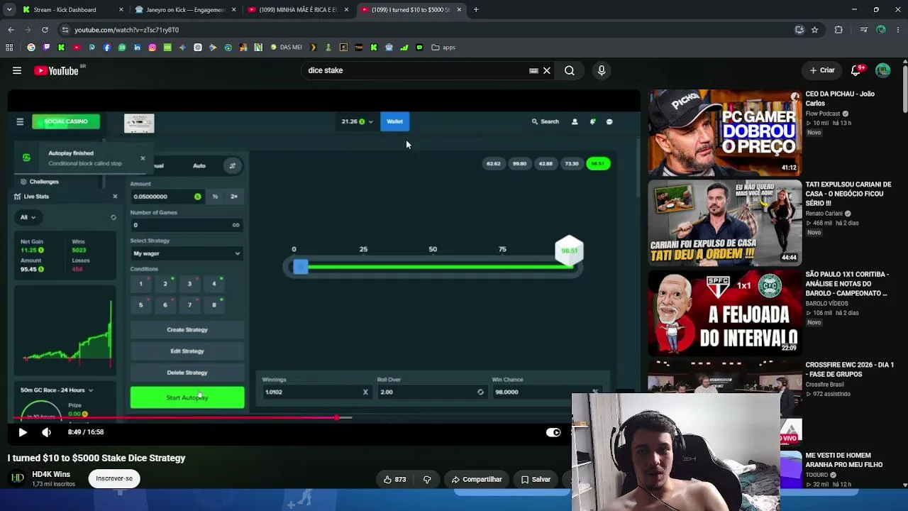
Task: Save the video with Salvar
Action: 536,479
